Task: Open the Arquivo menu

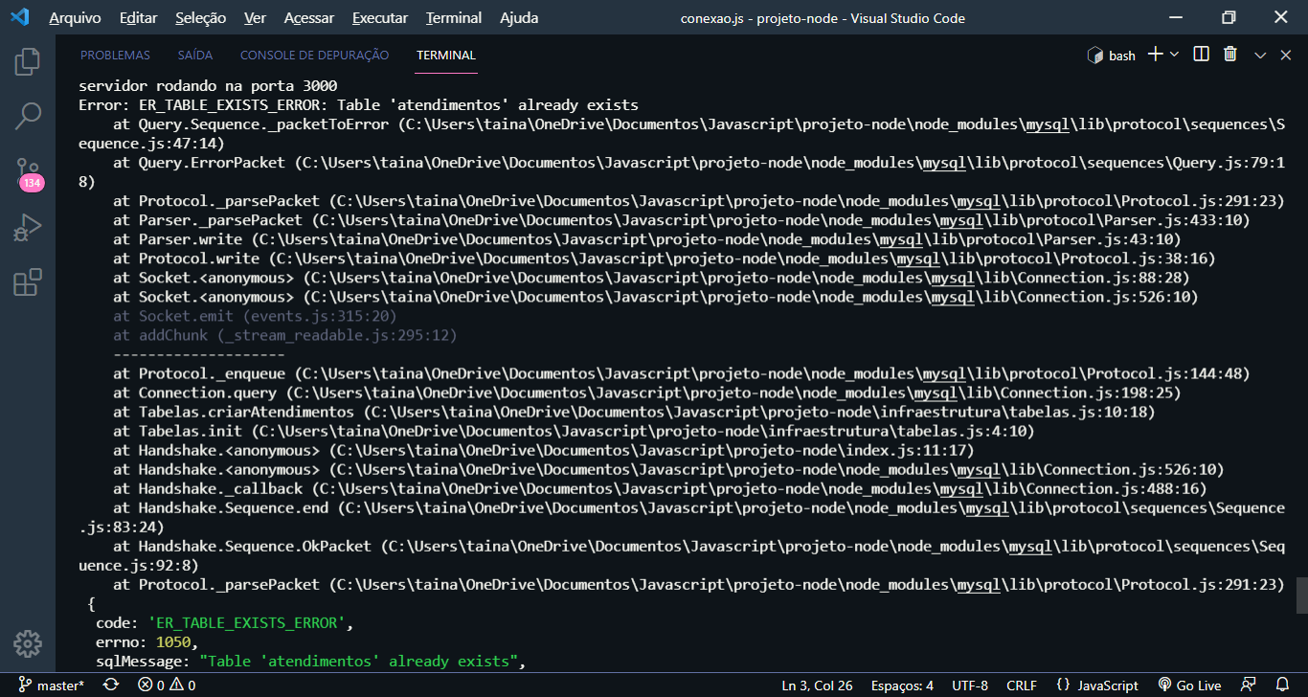Action: coord(76,17)
